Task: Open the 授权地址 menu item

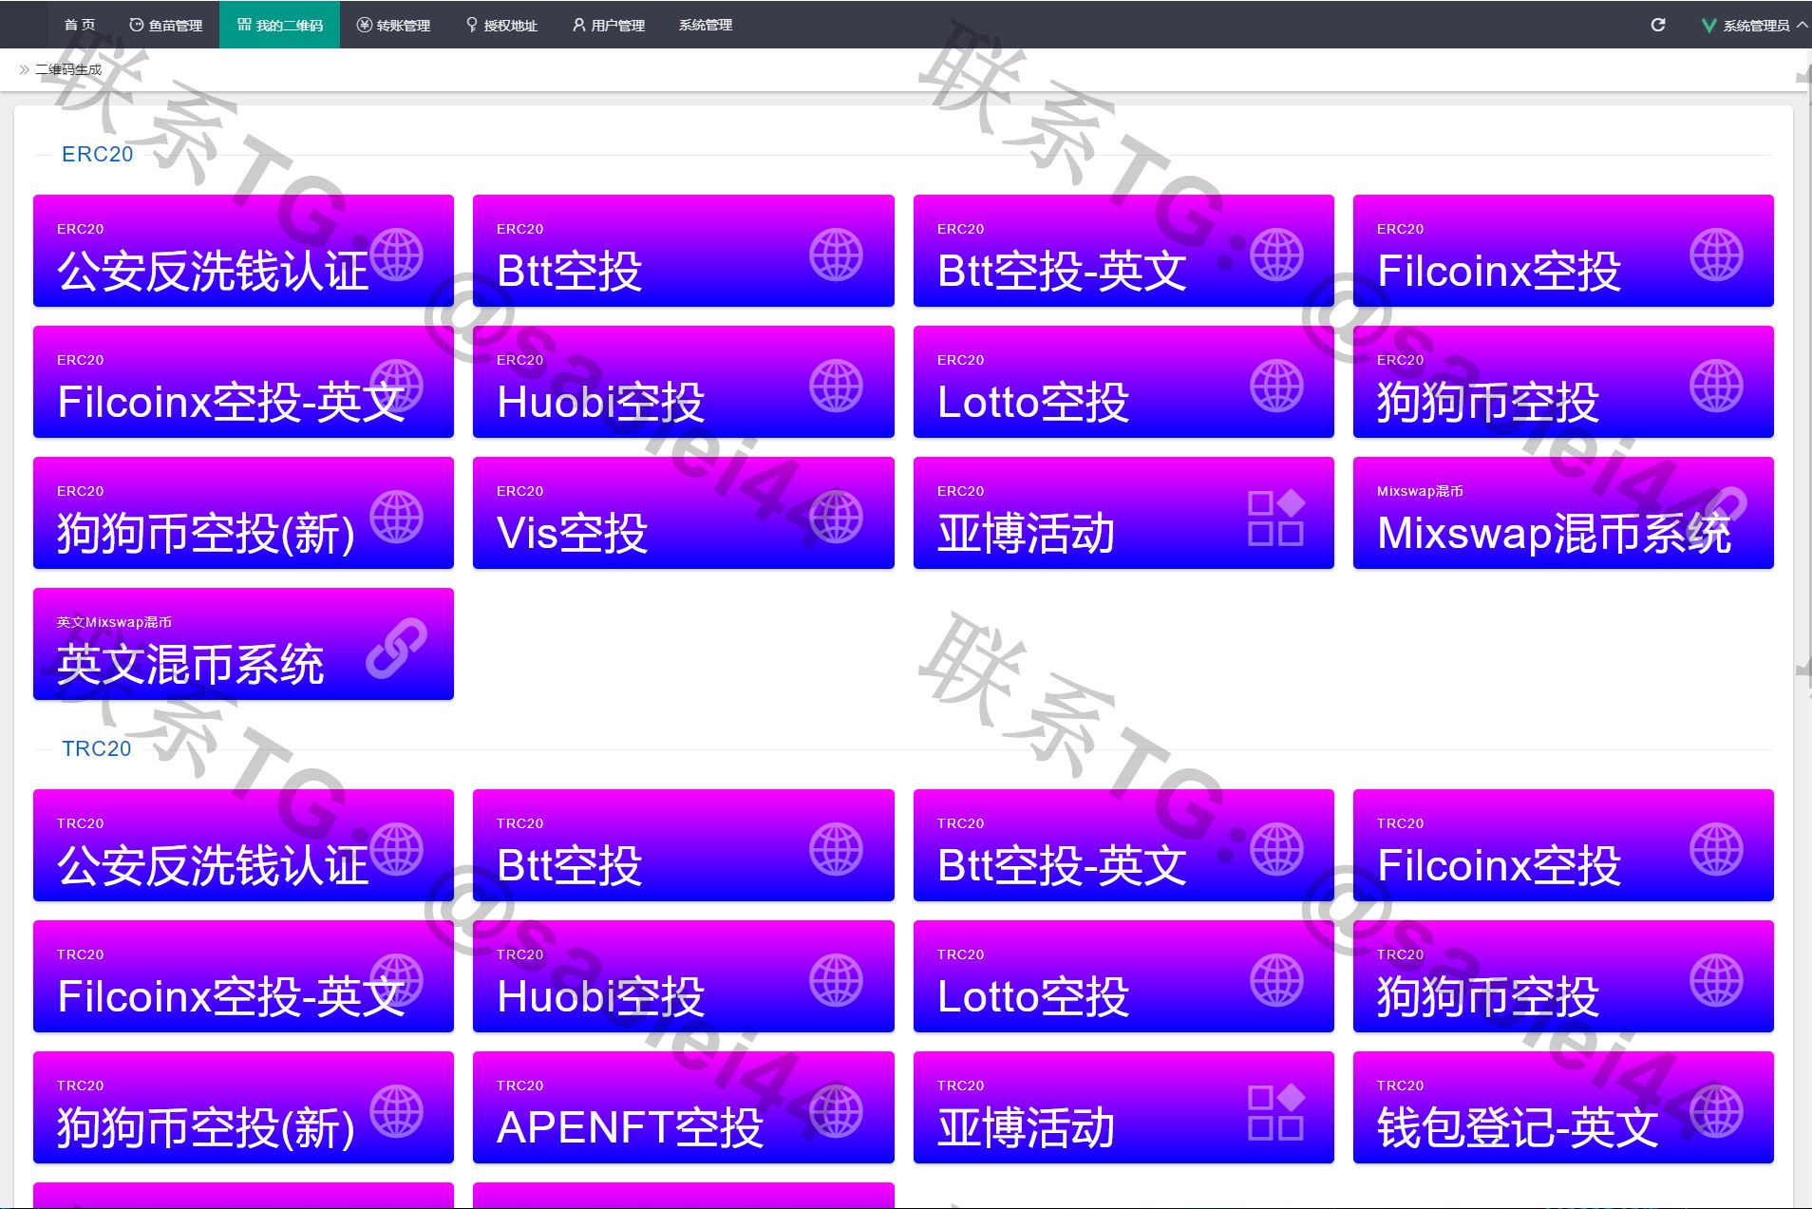Action: [501, 25]
